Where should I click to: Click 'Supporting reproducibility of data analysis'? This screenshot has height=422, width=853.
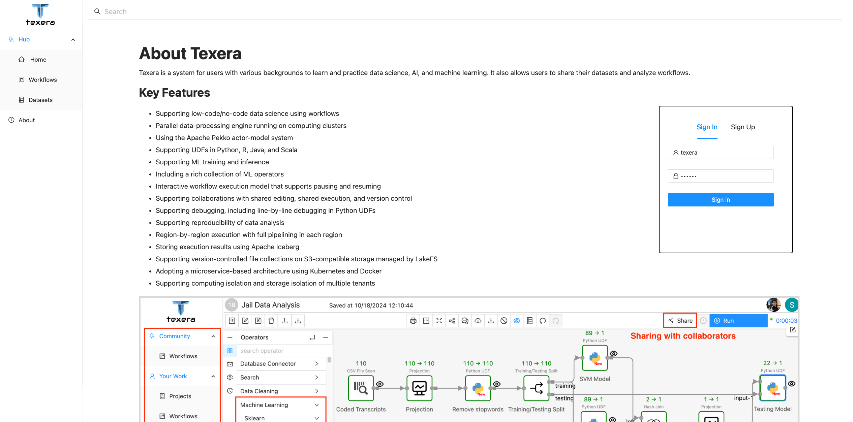click(220, 223)
